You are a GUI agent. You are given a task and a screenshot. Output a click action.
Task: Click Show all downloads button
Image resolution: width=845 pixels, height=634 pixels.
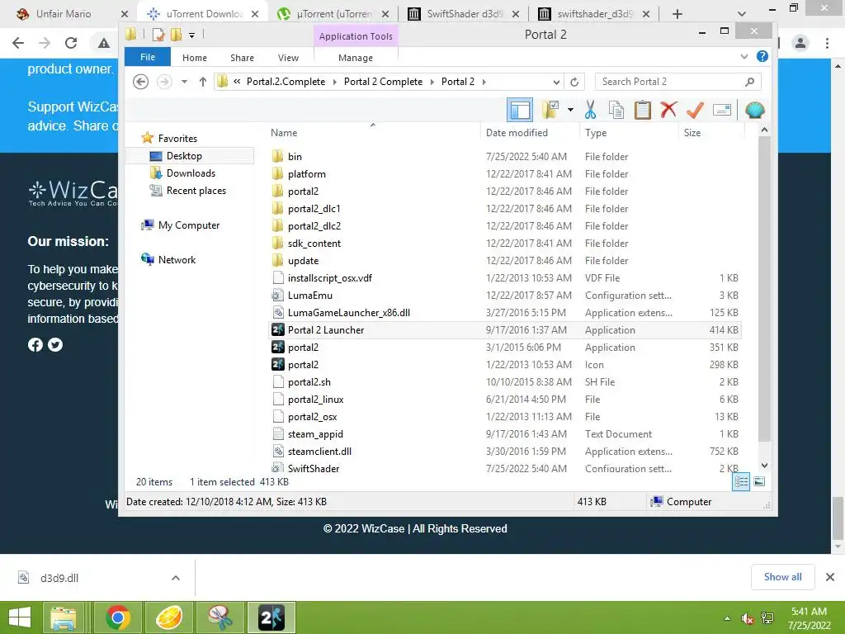pyautogui.click(x=782, y=577)
